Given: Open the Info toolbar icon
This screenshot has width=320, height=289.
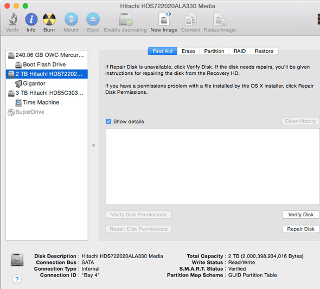Looking at the screenshot, I should tap(31, 20).
